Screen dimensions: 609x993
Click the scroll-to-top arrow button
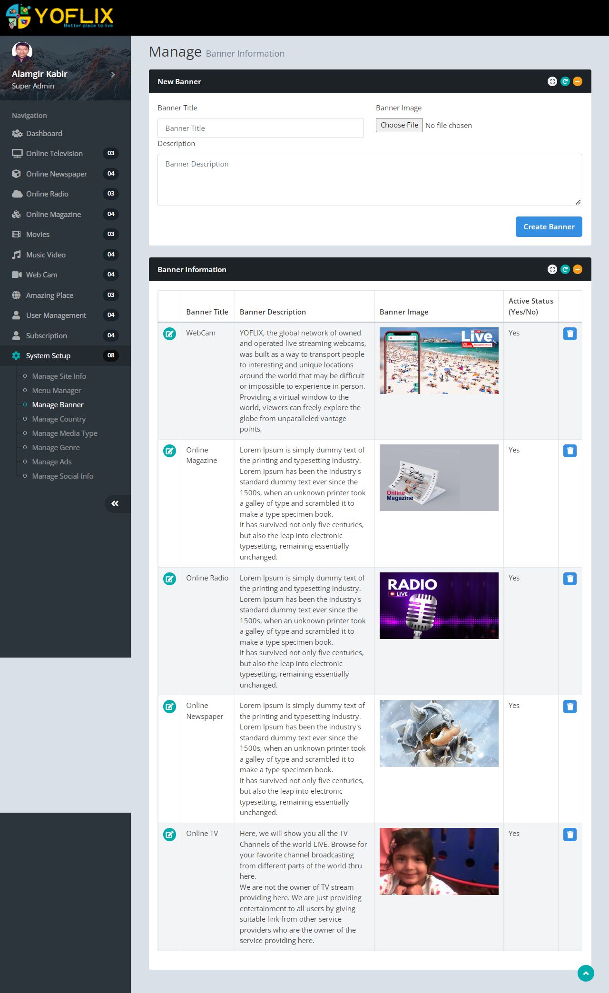pyautogui.click(x=586, y=973)
